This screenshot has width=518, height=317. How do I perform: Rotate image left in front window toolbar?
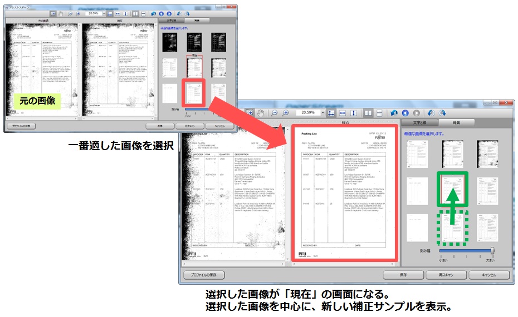(x=431, y=113)
